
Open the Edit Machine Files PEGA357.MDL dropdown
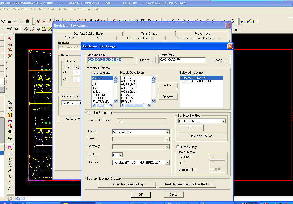223,121
